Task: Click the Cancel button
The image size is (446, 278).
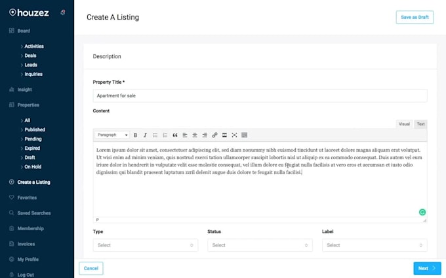Action: [x=91, y=268]
